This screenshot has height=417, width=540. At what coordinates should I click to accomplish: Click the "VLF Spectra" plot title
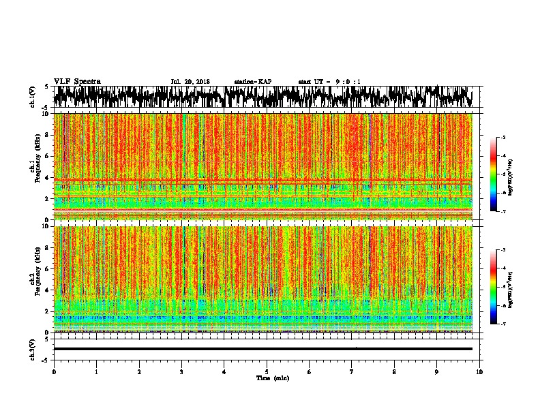(77, 81)
